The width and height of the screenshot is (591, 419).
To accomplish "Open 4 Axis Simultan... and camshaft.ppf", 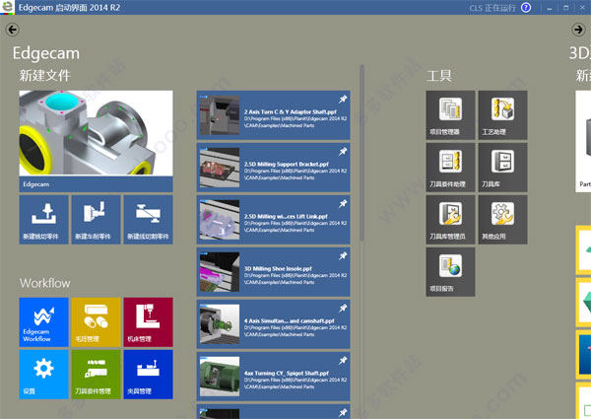I will click(273, 324).
